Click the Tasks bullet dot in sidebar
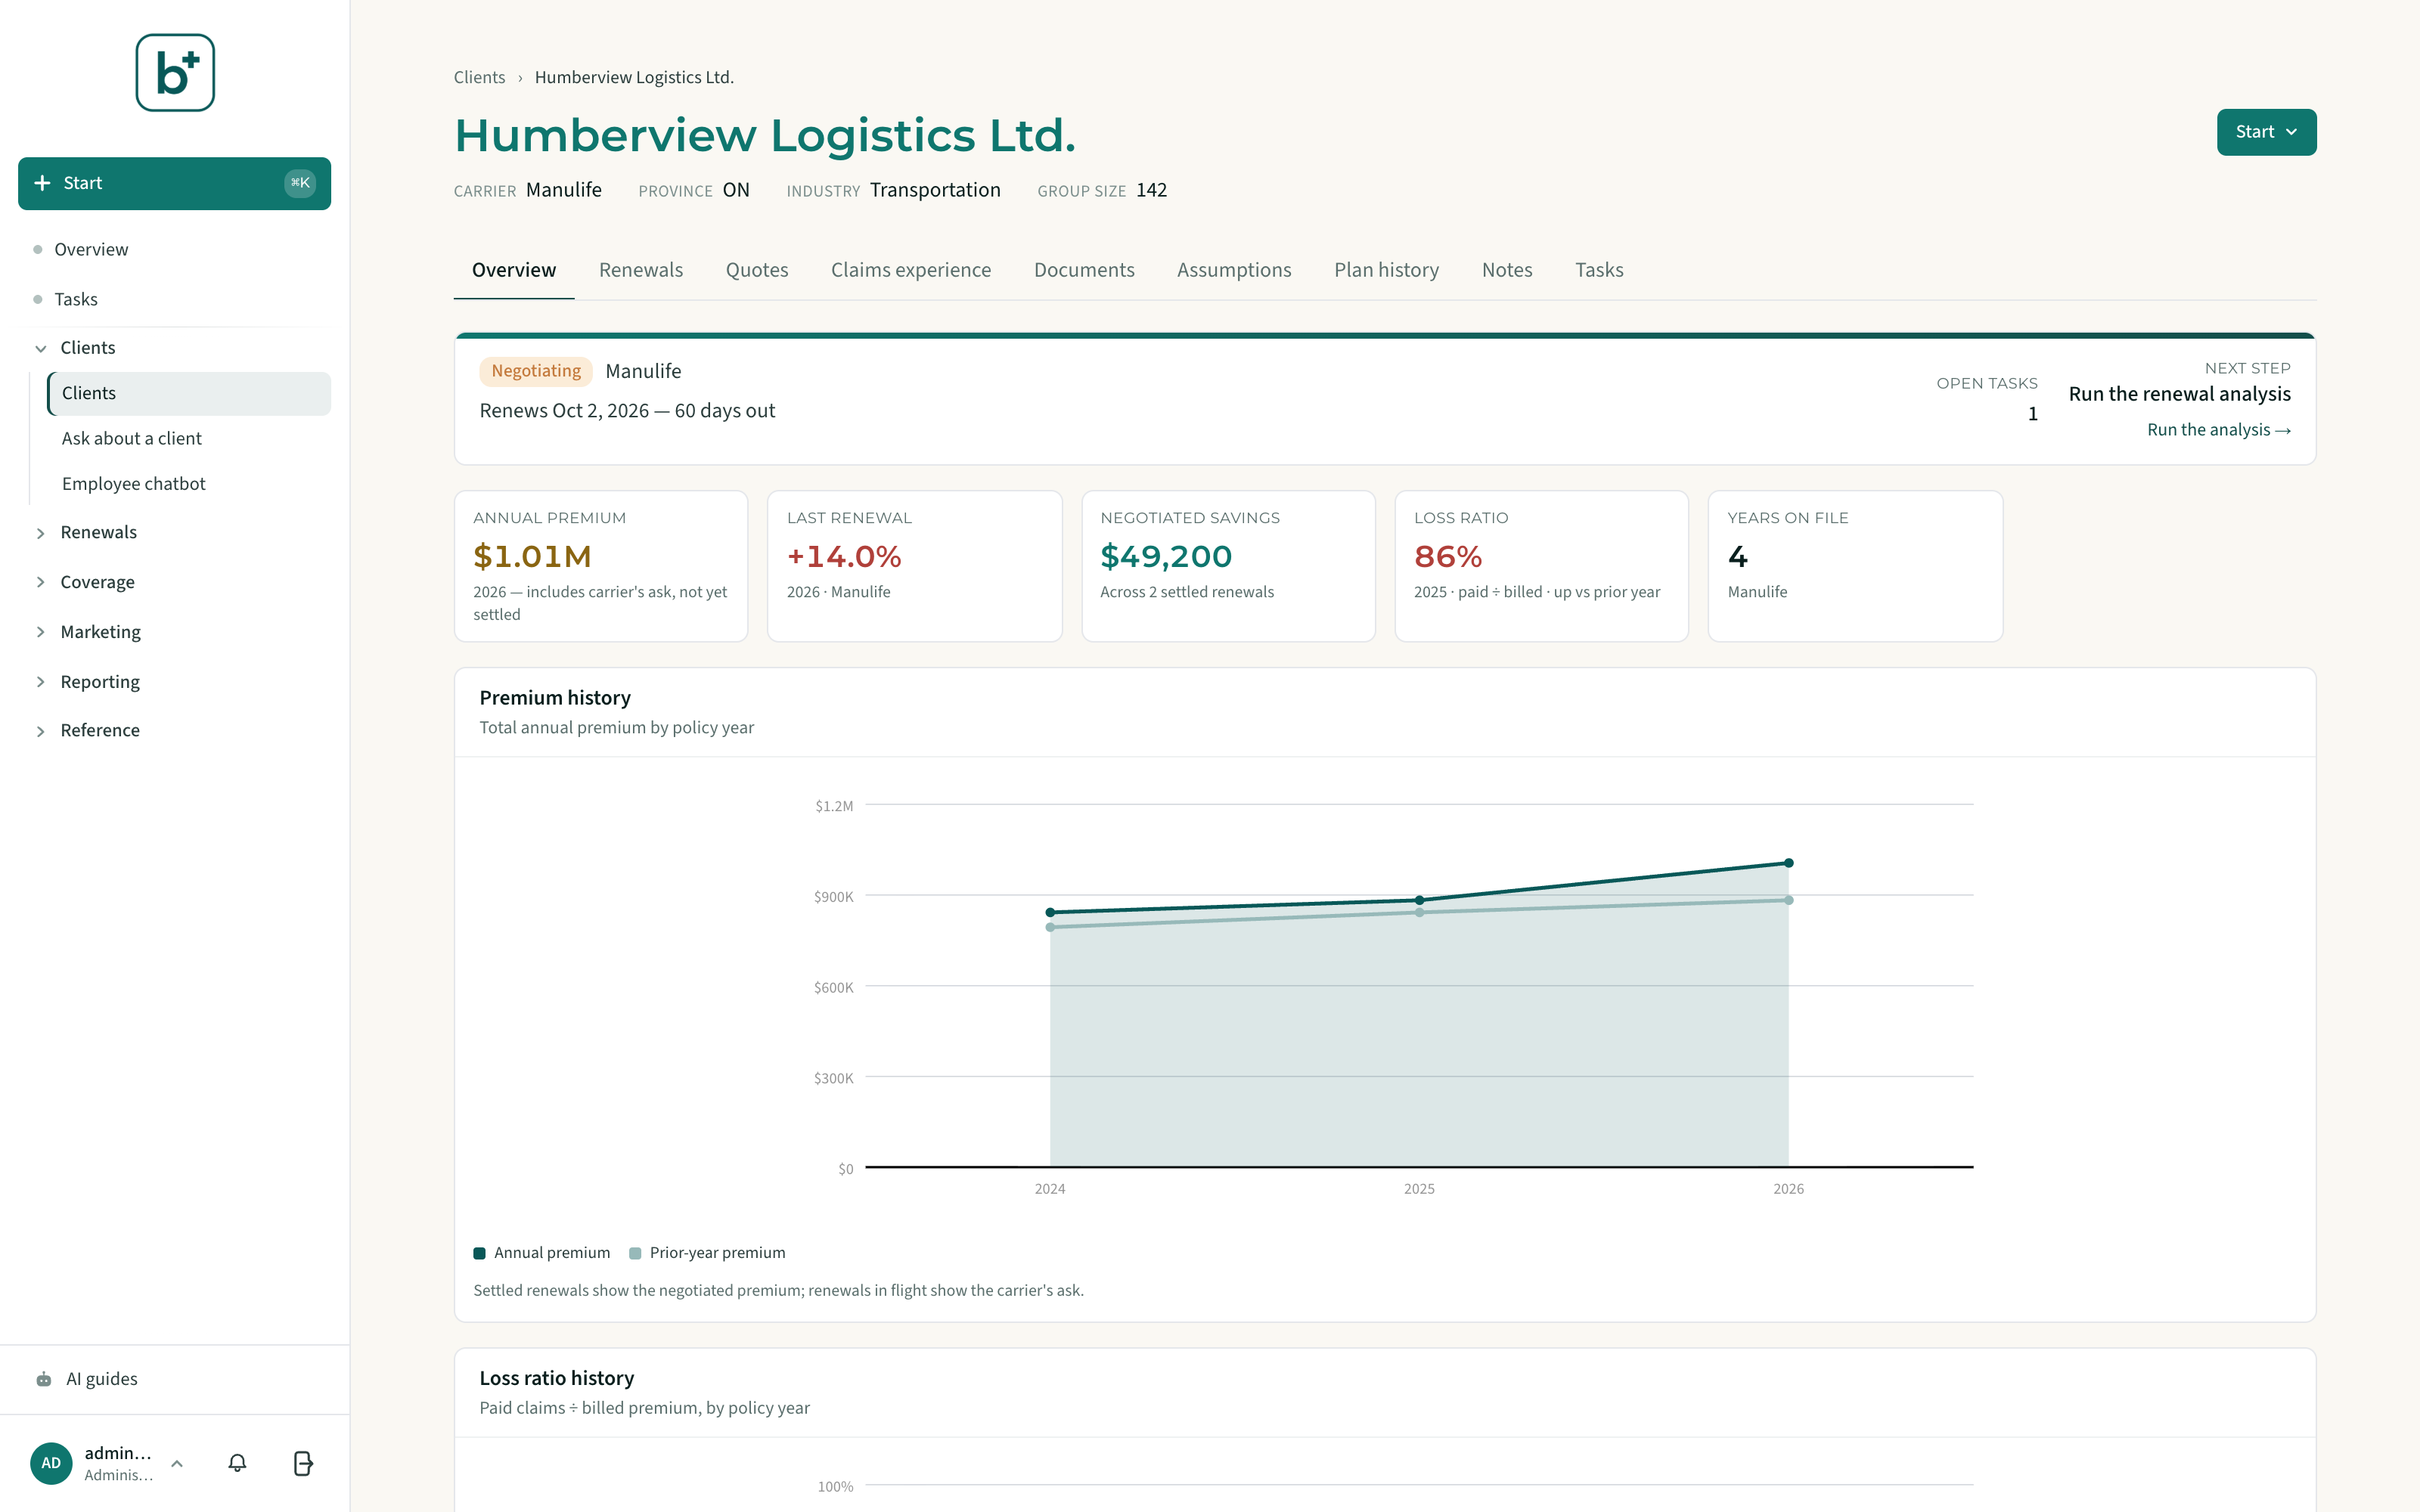The height and width of the screenshot is (1512, 2420). [x=38, y=299]
